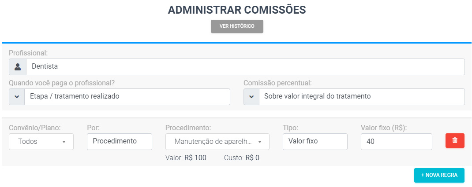
Task: Open the VER HISTÓRICO button
Action: (237, 26)
